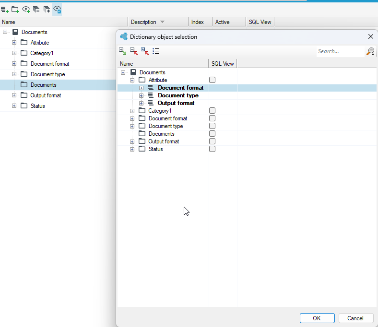Click the add list item icon with green plus

(x=5, y=10)
